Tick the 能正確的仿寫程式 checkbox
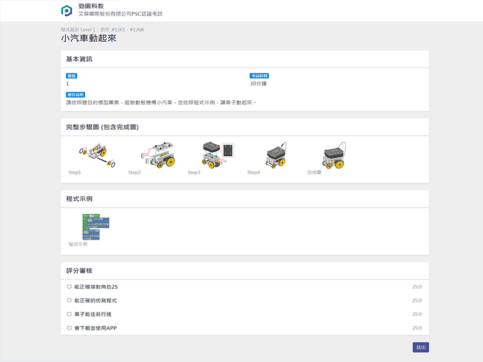Image resolution: width=483 pixels, height=362 pixels. point(69,300)
